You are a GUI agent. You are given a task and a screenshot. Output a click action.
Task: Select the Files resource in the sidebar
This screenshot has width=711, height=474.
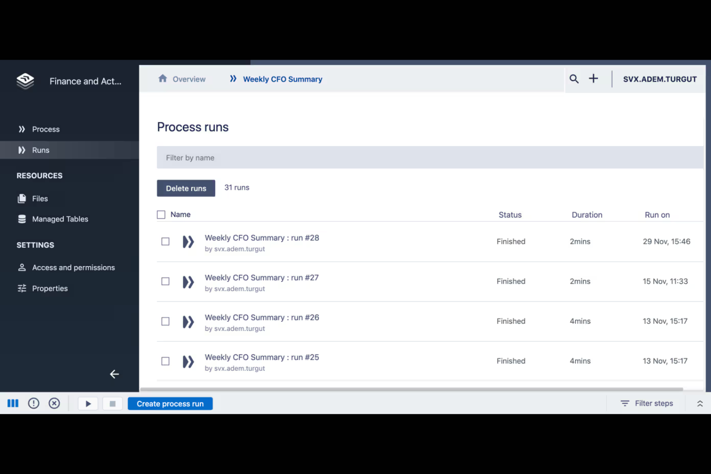[x=40, y=198]
